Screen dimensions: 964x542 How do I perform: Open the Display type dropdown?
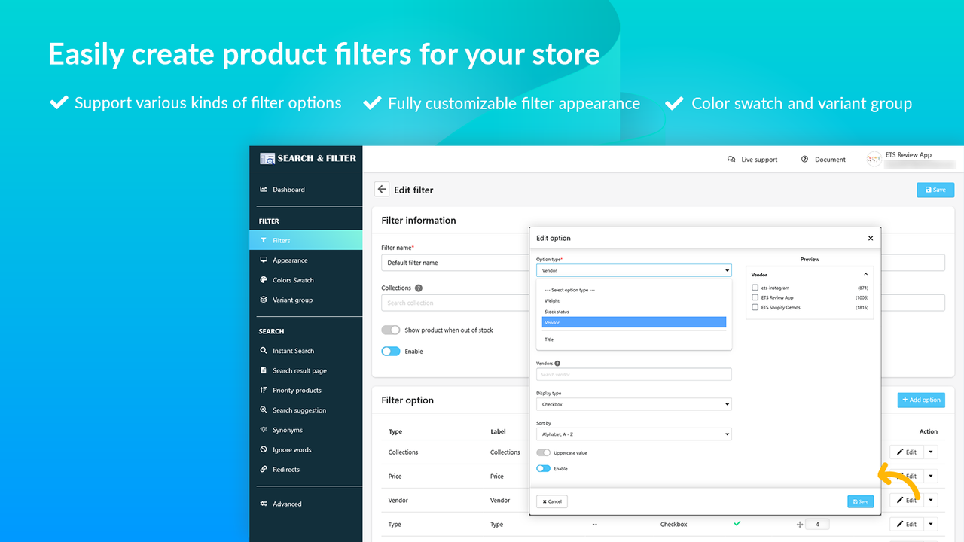pyautogui.click(x=633, y=403)
